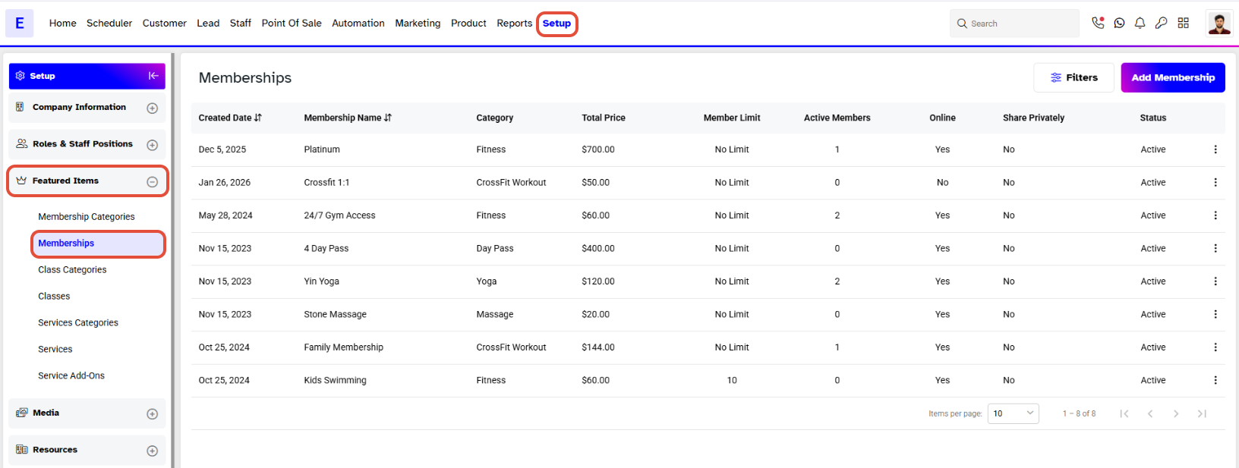Open the Reports menu
The width and height of the screenshot is (1239, 468).
515,24
